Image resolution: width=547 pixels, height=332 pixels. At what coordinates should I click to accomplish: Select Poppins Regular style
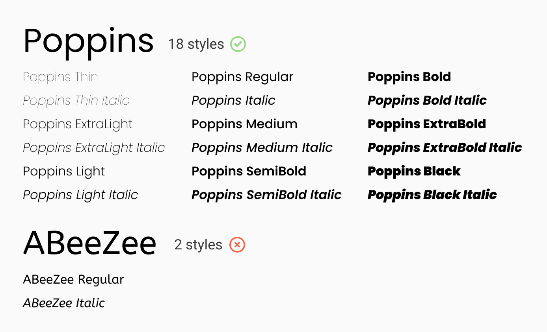coord(242,77)
